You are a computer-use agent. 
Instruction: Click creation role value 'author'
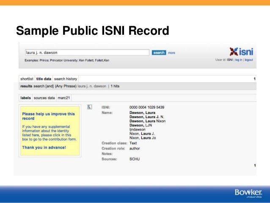point(135,148)
